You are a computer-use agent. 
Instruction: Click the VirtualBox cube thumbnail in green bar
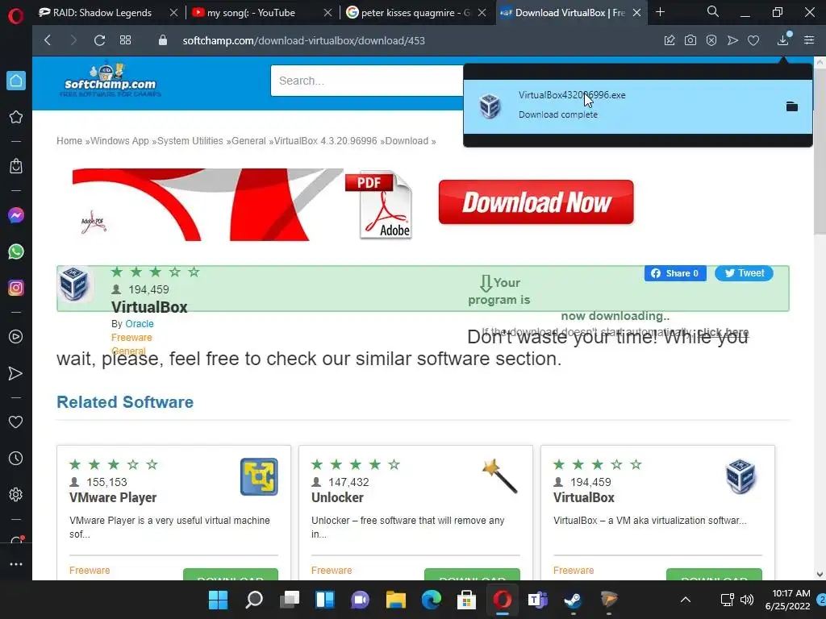pyautogui.click(x=73, y=283)
